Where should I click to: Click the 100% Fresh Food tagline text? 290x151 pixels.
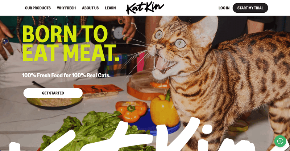click(x=66, y=75)
